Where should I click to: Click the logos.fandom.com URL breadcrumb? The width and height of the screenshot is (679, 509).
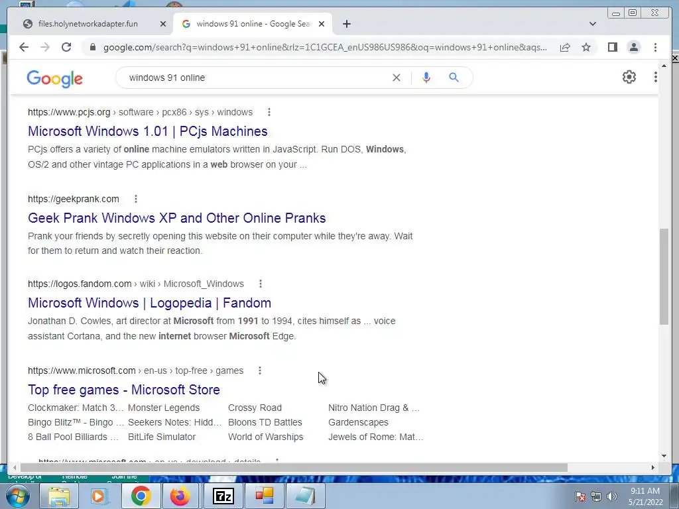[136, 284]
